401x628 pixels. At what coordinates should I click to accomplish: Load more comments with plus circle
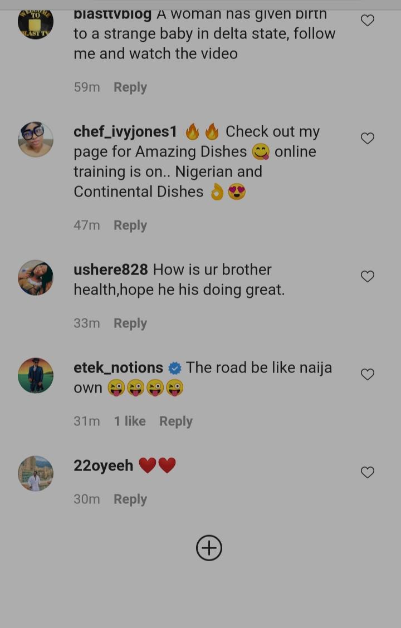(209, 548)
